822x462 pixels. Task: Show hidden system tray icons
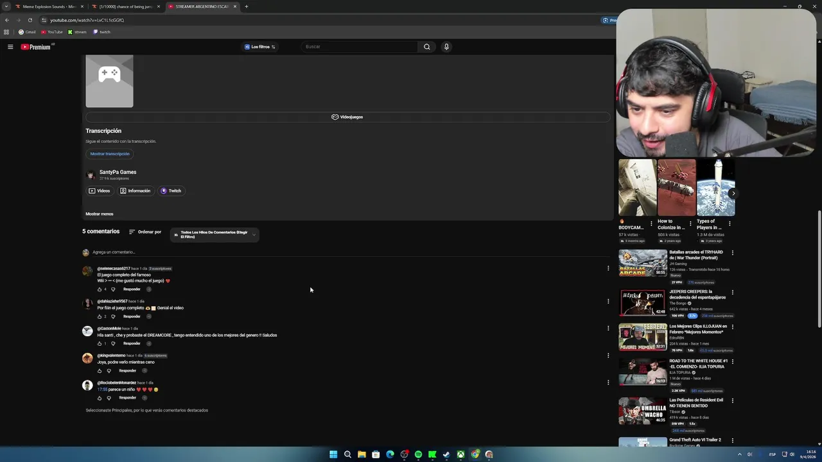(x=739, y=454)
